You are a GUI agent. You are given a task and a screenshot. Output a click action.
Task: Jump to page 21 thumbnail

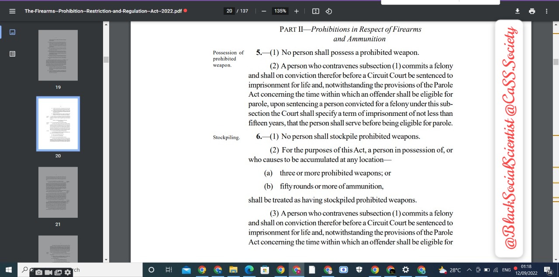coord(58,192)
